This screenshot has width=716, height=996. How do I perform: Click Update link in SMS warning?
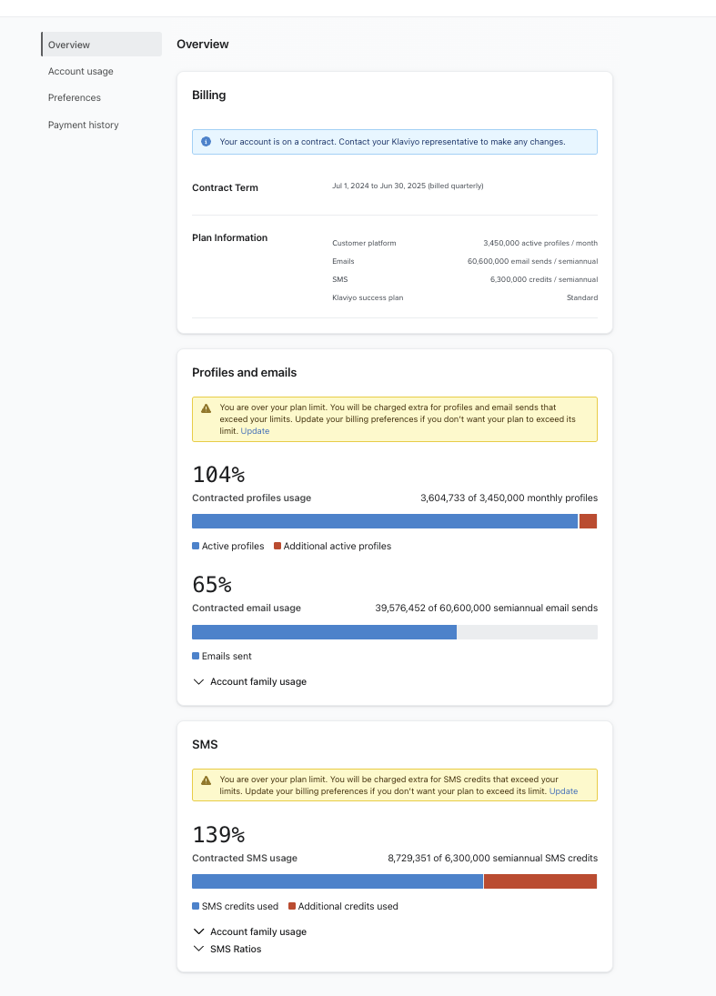pyautogui.click(x=563, y=791)
